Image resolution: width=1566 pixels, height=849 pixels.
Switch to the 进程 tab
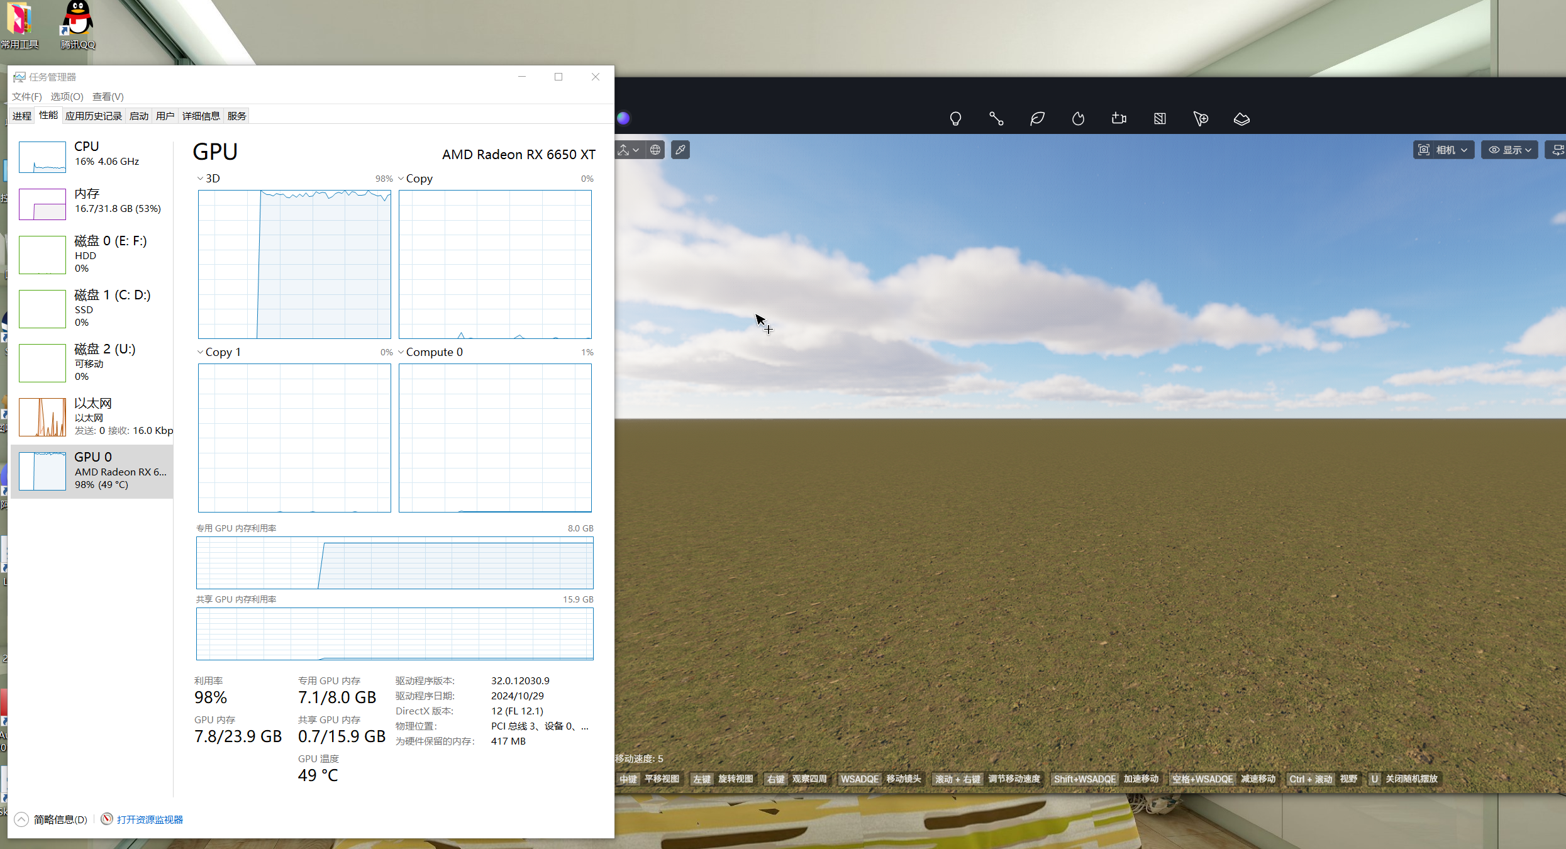pos(22,116)
